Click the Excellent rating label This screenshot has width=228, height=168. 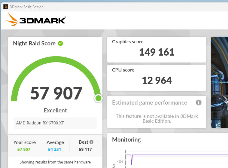55,110
